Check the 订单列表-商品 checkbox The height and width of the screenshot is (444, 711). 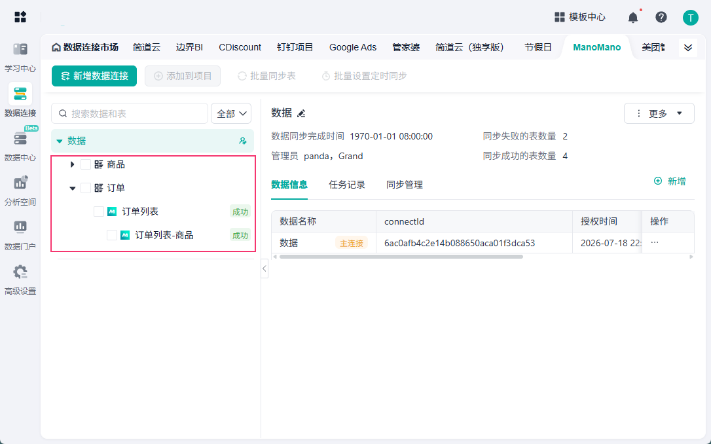(x=112, y=235)
